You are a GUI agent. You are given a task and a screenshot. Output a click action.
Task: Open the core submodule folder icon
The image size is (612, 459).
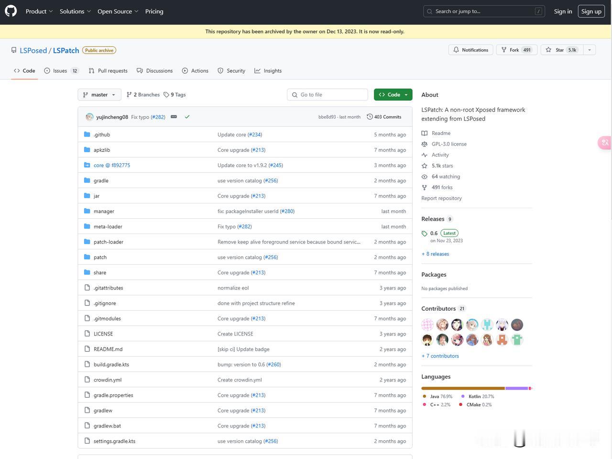(x=87, y=165)
